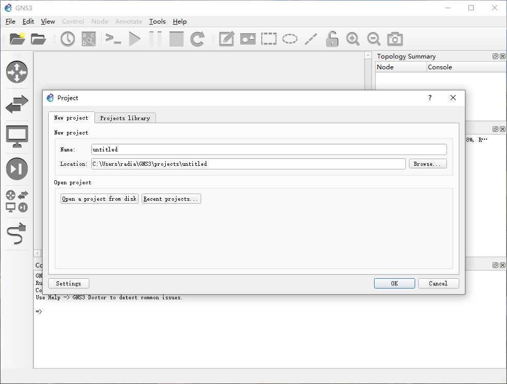Screen dimensions: 507x384
Task: Click the project Location input field
Action: point(248,164)
